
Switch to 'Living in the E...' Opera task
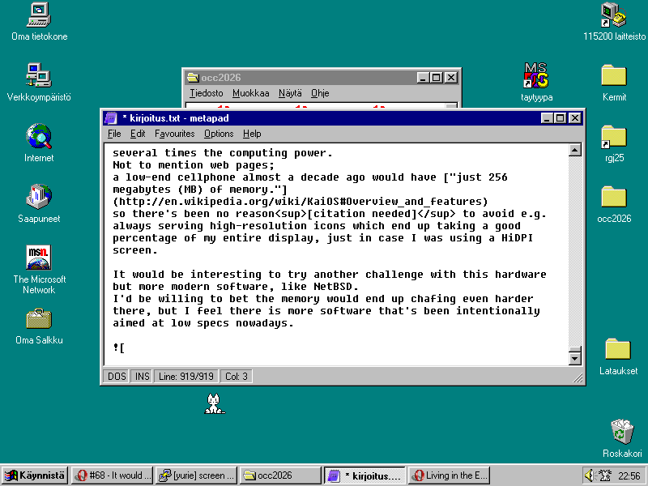[450, 475]
